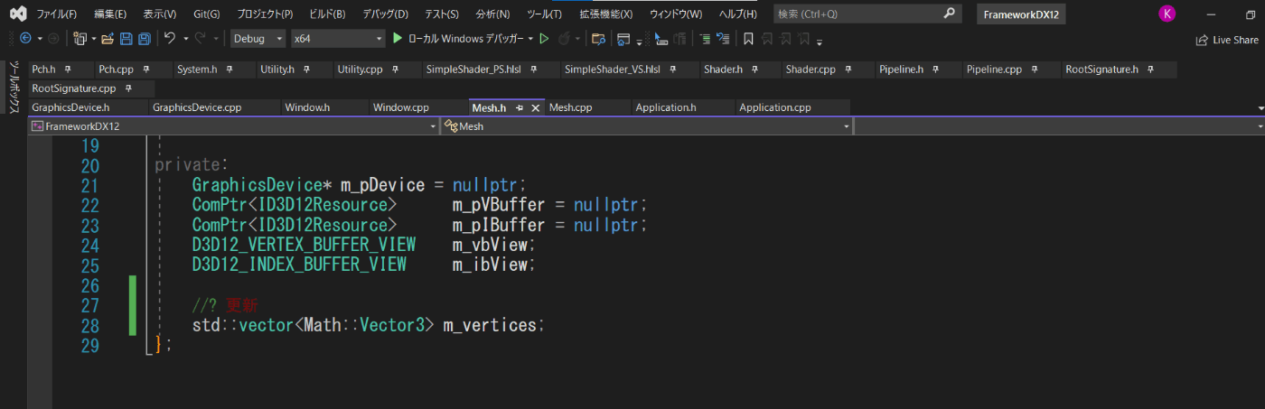
Task: Unpin the System.h tab
Action: tap(230, 70)
